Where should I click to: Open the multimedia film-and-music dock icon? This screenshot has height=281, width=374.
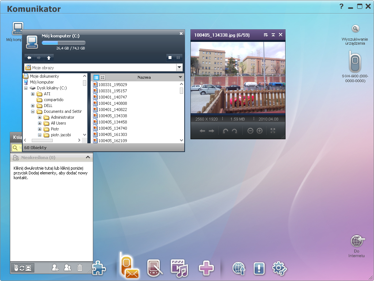180,268
